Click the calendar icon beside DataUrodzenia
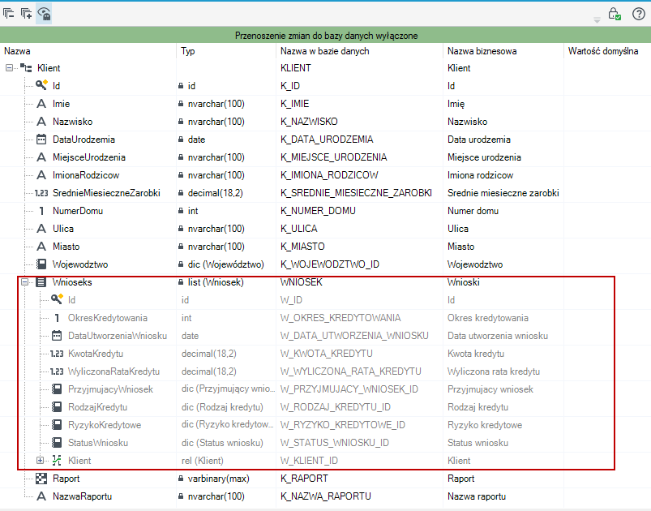 pyautogui.click(x=41, y=140)
